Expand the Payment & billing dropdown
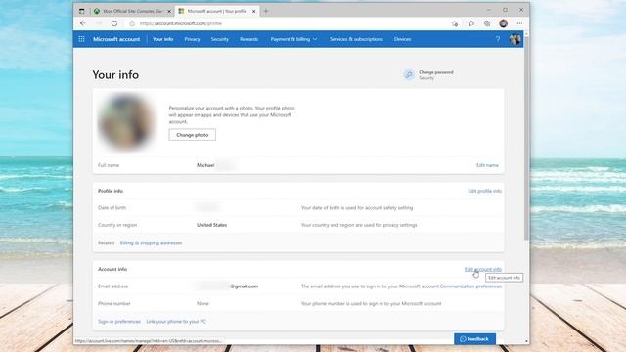 (293, 39)
